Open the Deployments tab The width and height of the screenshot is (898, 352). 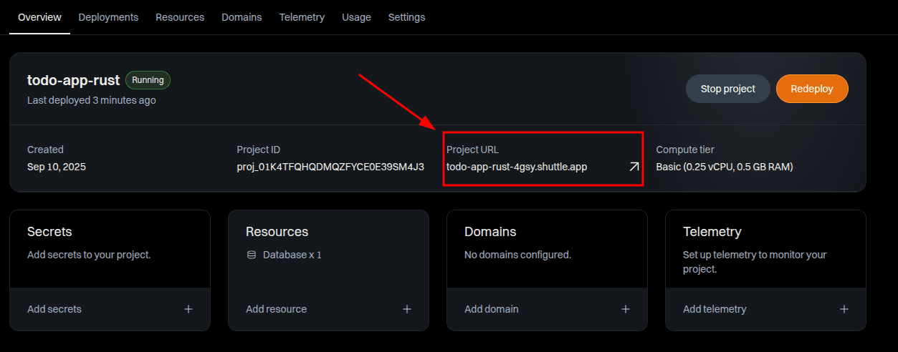(108, 17)
